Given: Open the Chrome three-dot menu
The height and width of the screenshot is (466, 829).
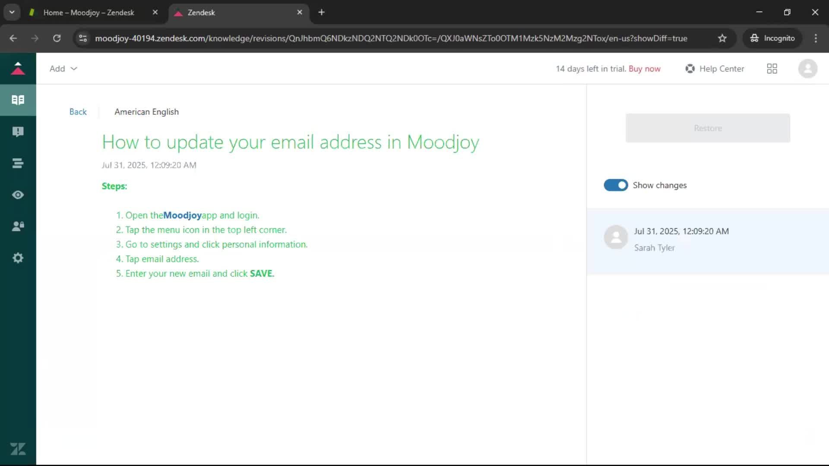Looking at the screenshot, I should point(816,38).
